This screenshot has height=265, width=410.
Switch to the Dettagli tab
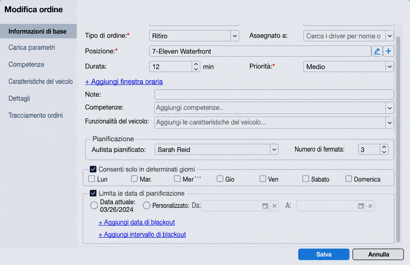coord(19,98)
